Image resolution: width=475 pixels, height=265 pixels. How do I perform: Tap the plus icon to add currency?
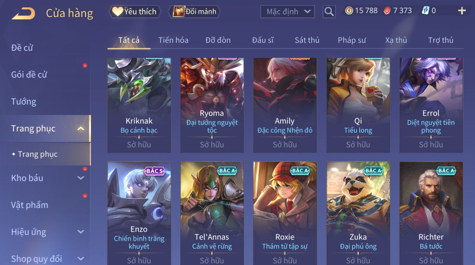(462, 11)
